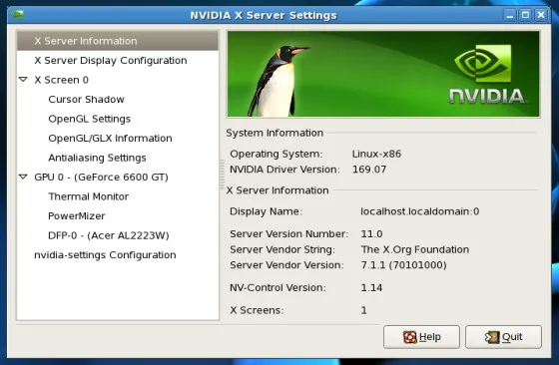The width and height of the screenshot is (559, 365).
Task: Maximize the NVIDIA X Server Settings window
Action: pyautogui.click(x=525, y=15)
